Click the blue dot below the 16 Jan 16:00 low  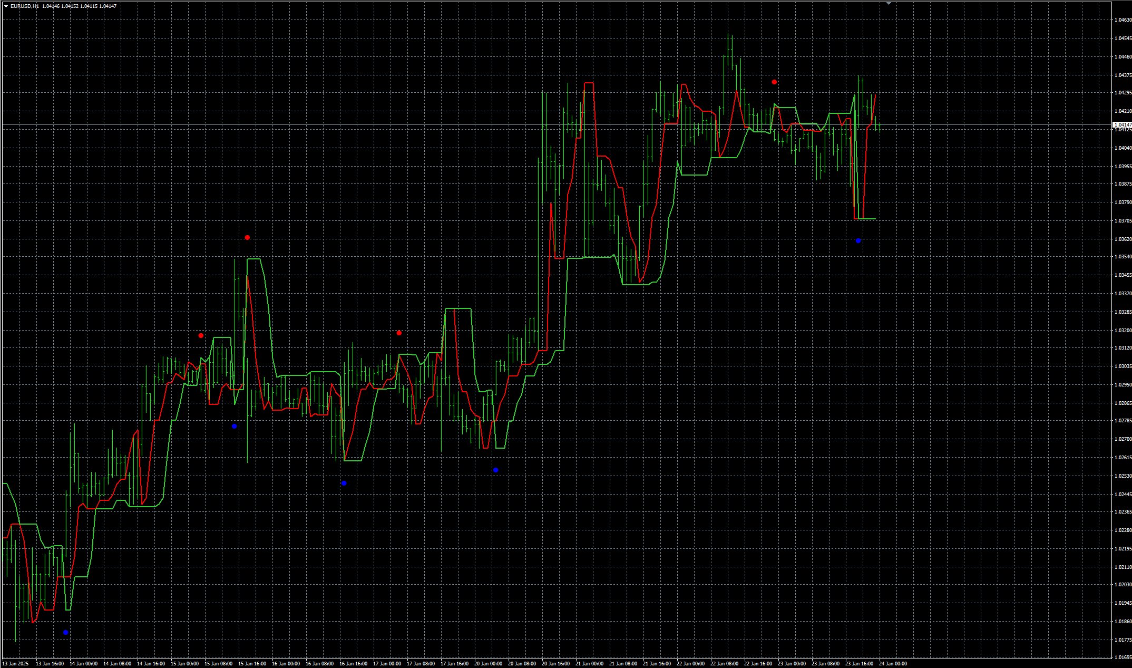[x=344, y=483]
